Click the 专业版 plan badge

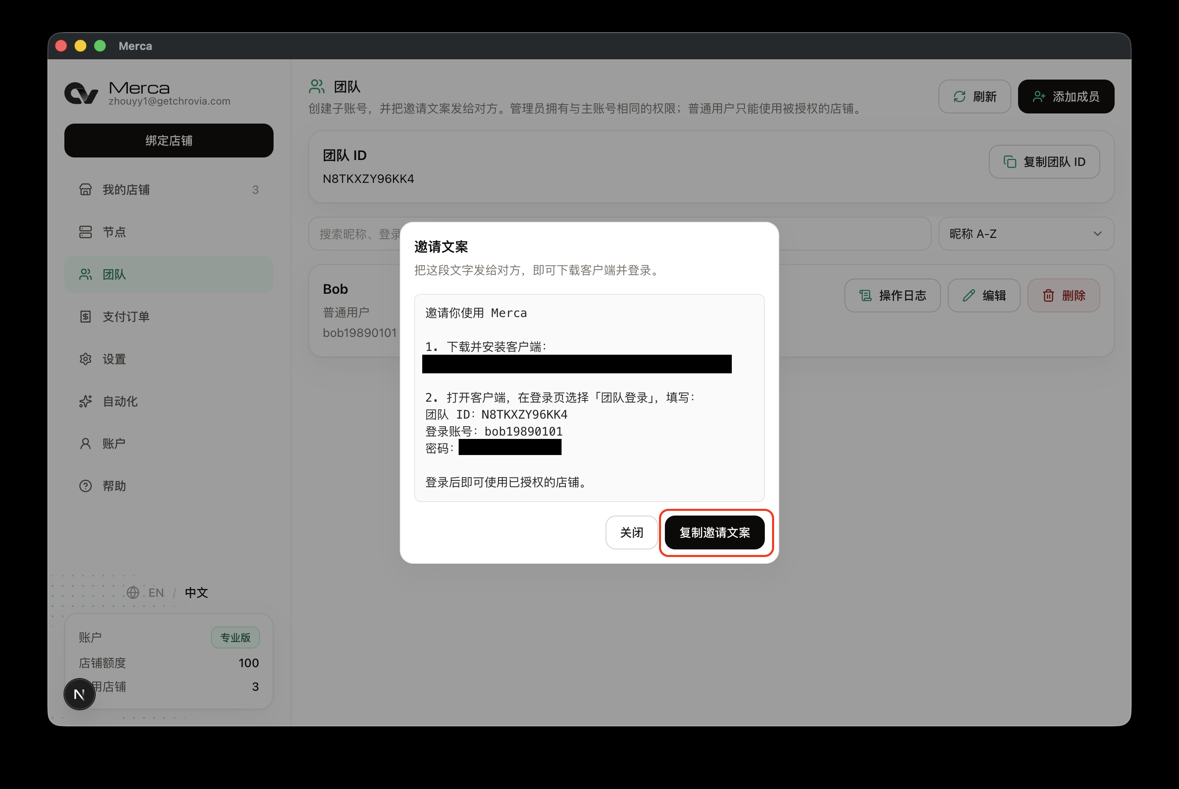(235, 637)
